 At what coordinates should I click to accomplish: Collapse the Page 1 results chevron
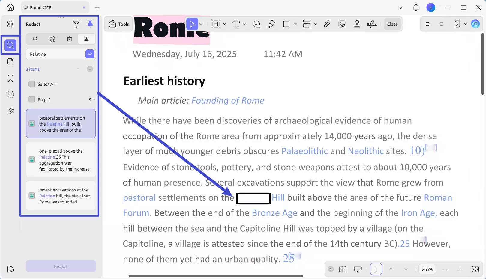pyautogui.click(x=94, y=99)
